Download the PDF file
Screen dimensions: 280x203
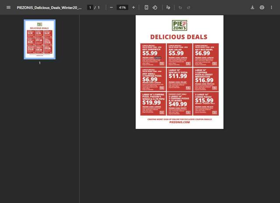click(x=252, y=7)
